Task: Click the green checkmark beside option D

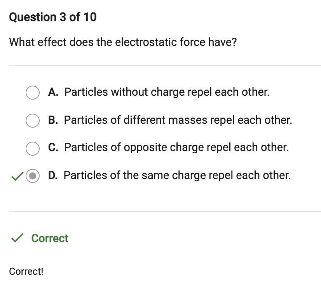Action: point(17,176)
